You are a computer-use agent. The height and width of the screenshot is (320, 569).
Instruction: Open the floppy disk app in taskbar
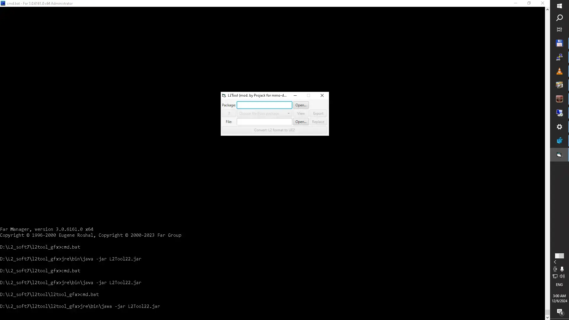(559, 43)
